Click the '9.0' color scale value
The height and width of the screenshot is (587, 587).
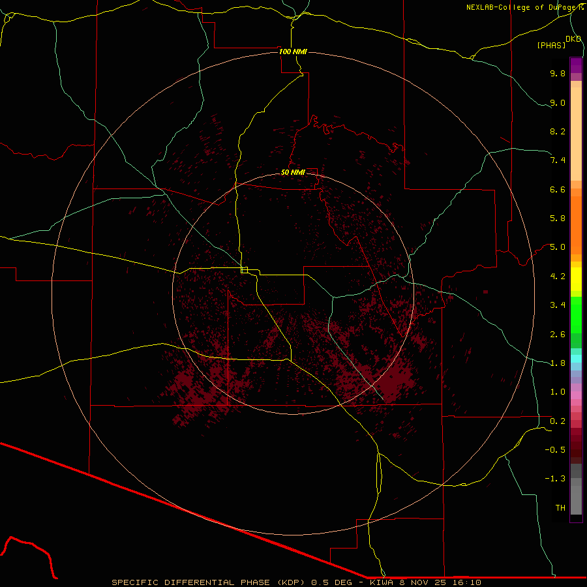point(558,102)
